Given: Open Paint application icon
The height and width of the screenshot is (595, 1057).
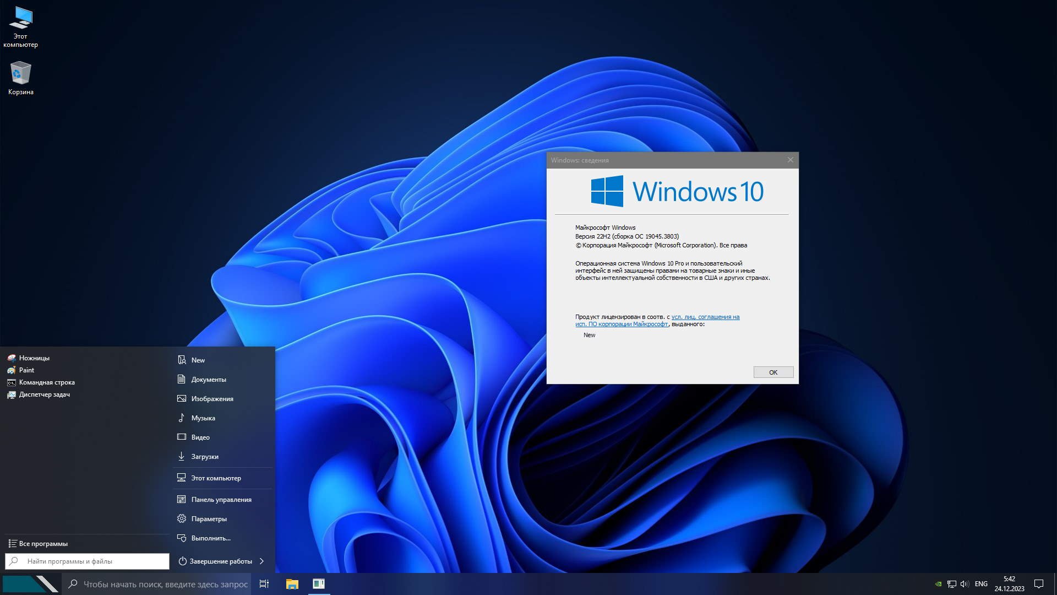Looking at the screenshot, I should (x=10, y=370).
